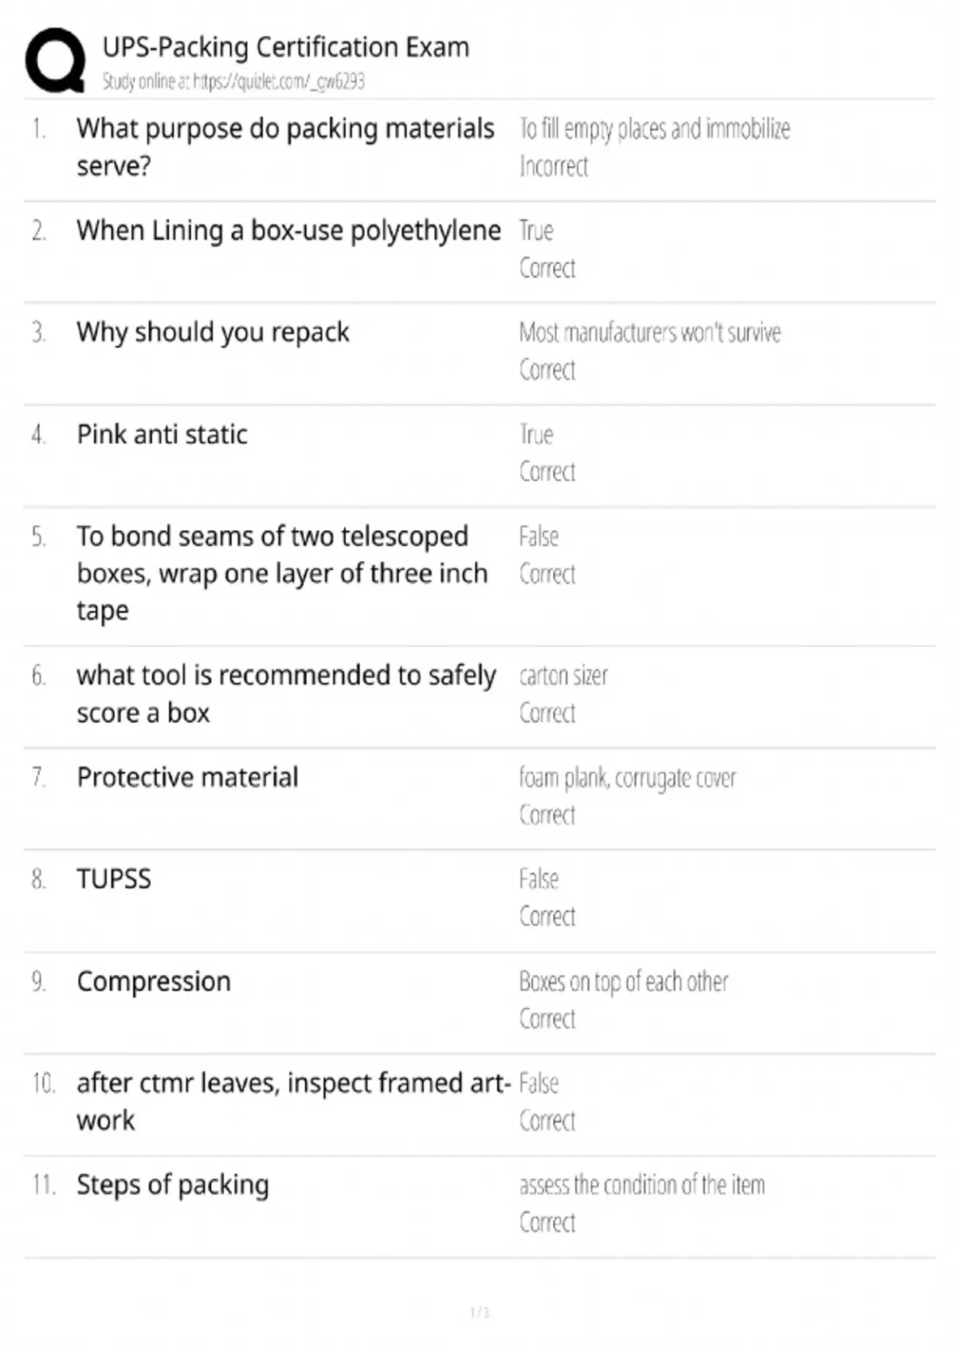The image size is (956, 1355).
Task: Click the 'Compression' term
Action: pos(154,981)
